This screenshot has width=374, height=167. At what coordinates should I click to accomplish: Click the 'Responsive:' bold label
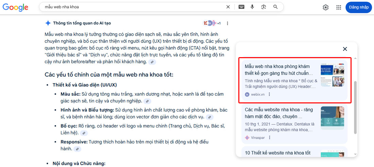point(74,142)
